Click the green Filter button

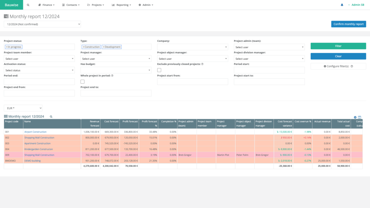click(x=338, y=46)
